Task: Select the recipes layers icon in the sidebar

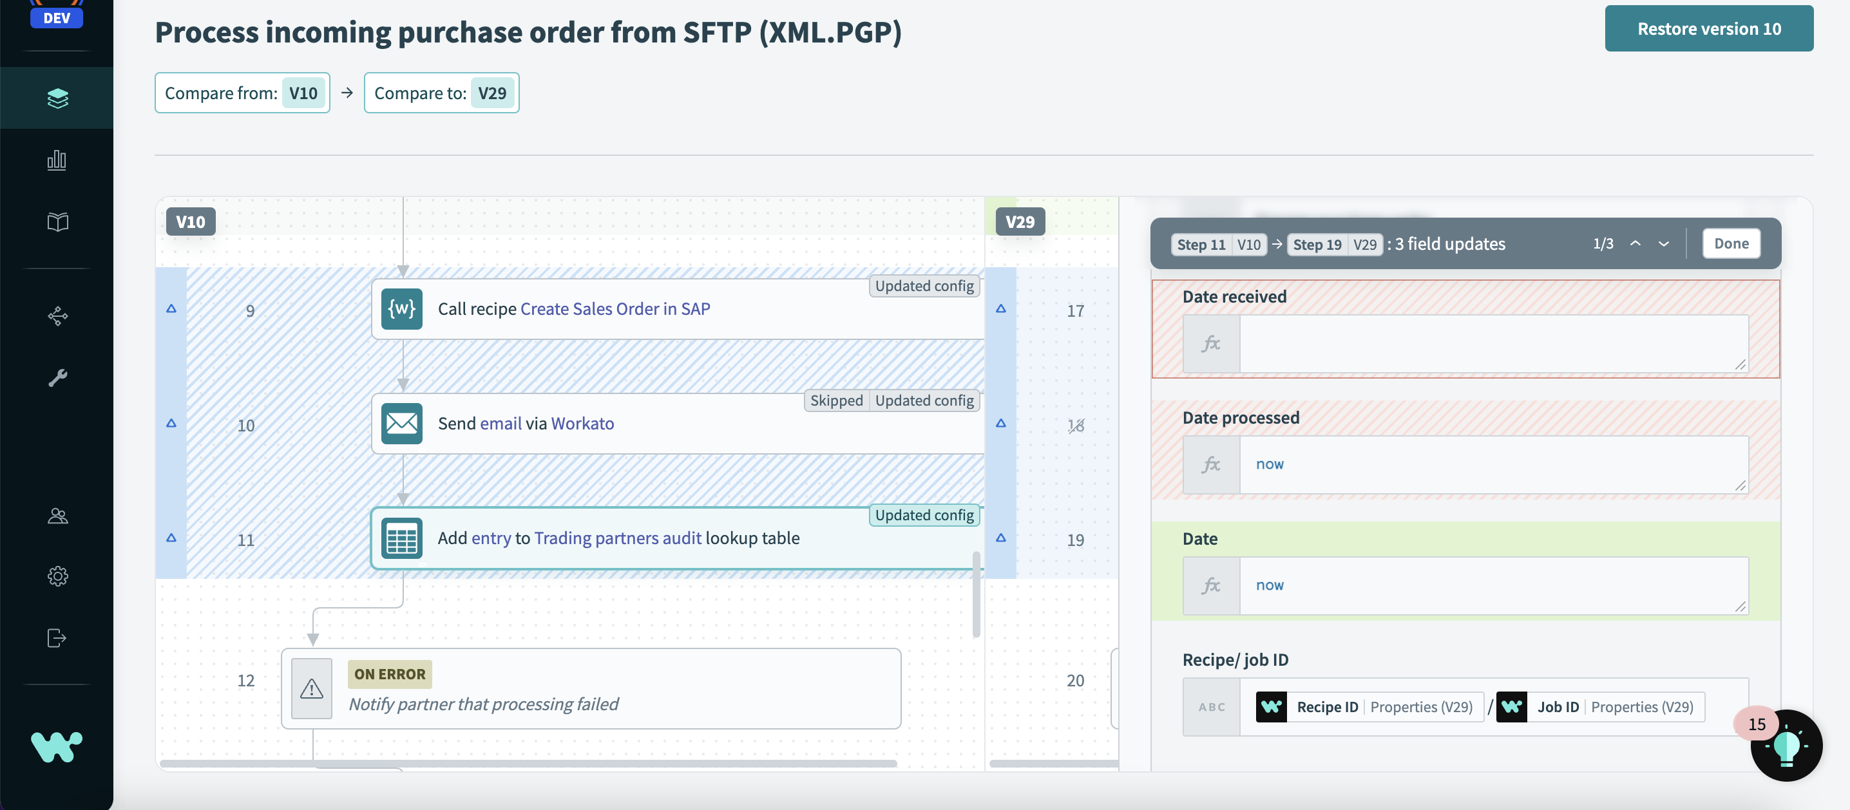Action: coord(57,99)
